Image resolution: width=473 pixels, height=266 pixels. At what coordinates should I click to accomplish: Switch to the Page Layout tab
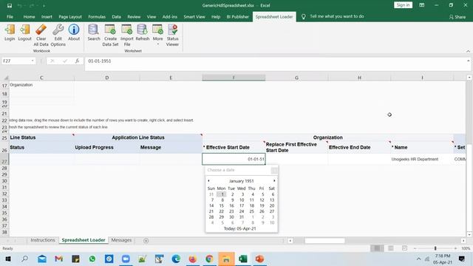70,16
